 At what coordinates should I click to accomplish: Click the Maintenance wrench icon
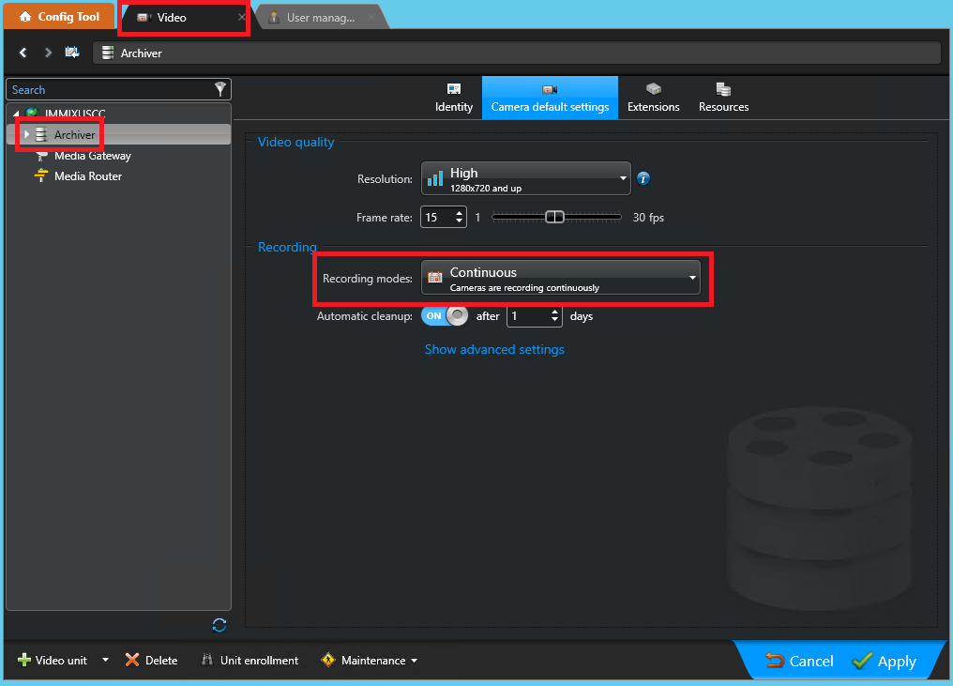point(329,660)
